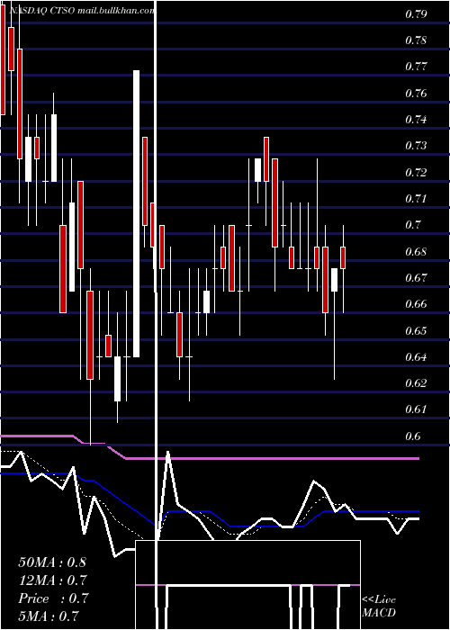The width and height of the screenshot is (450, 630).
Task: Click the <<Live MACD label
Action: [379, 607]
